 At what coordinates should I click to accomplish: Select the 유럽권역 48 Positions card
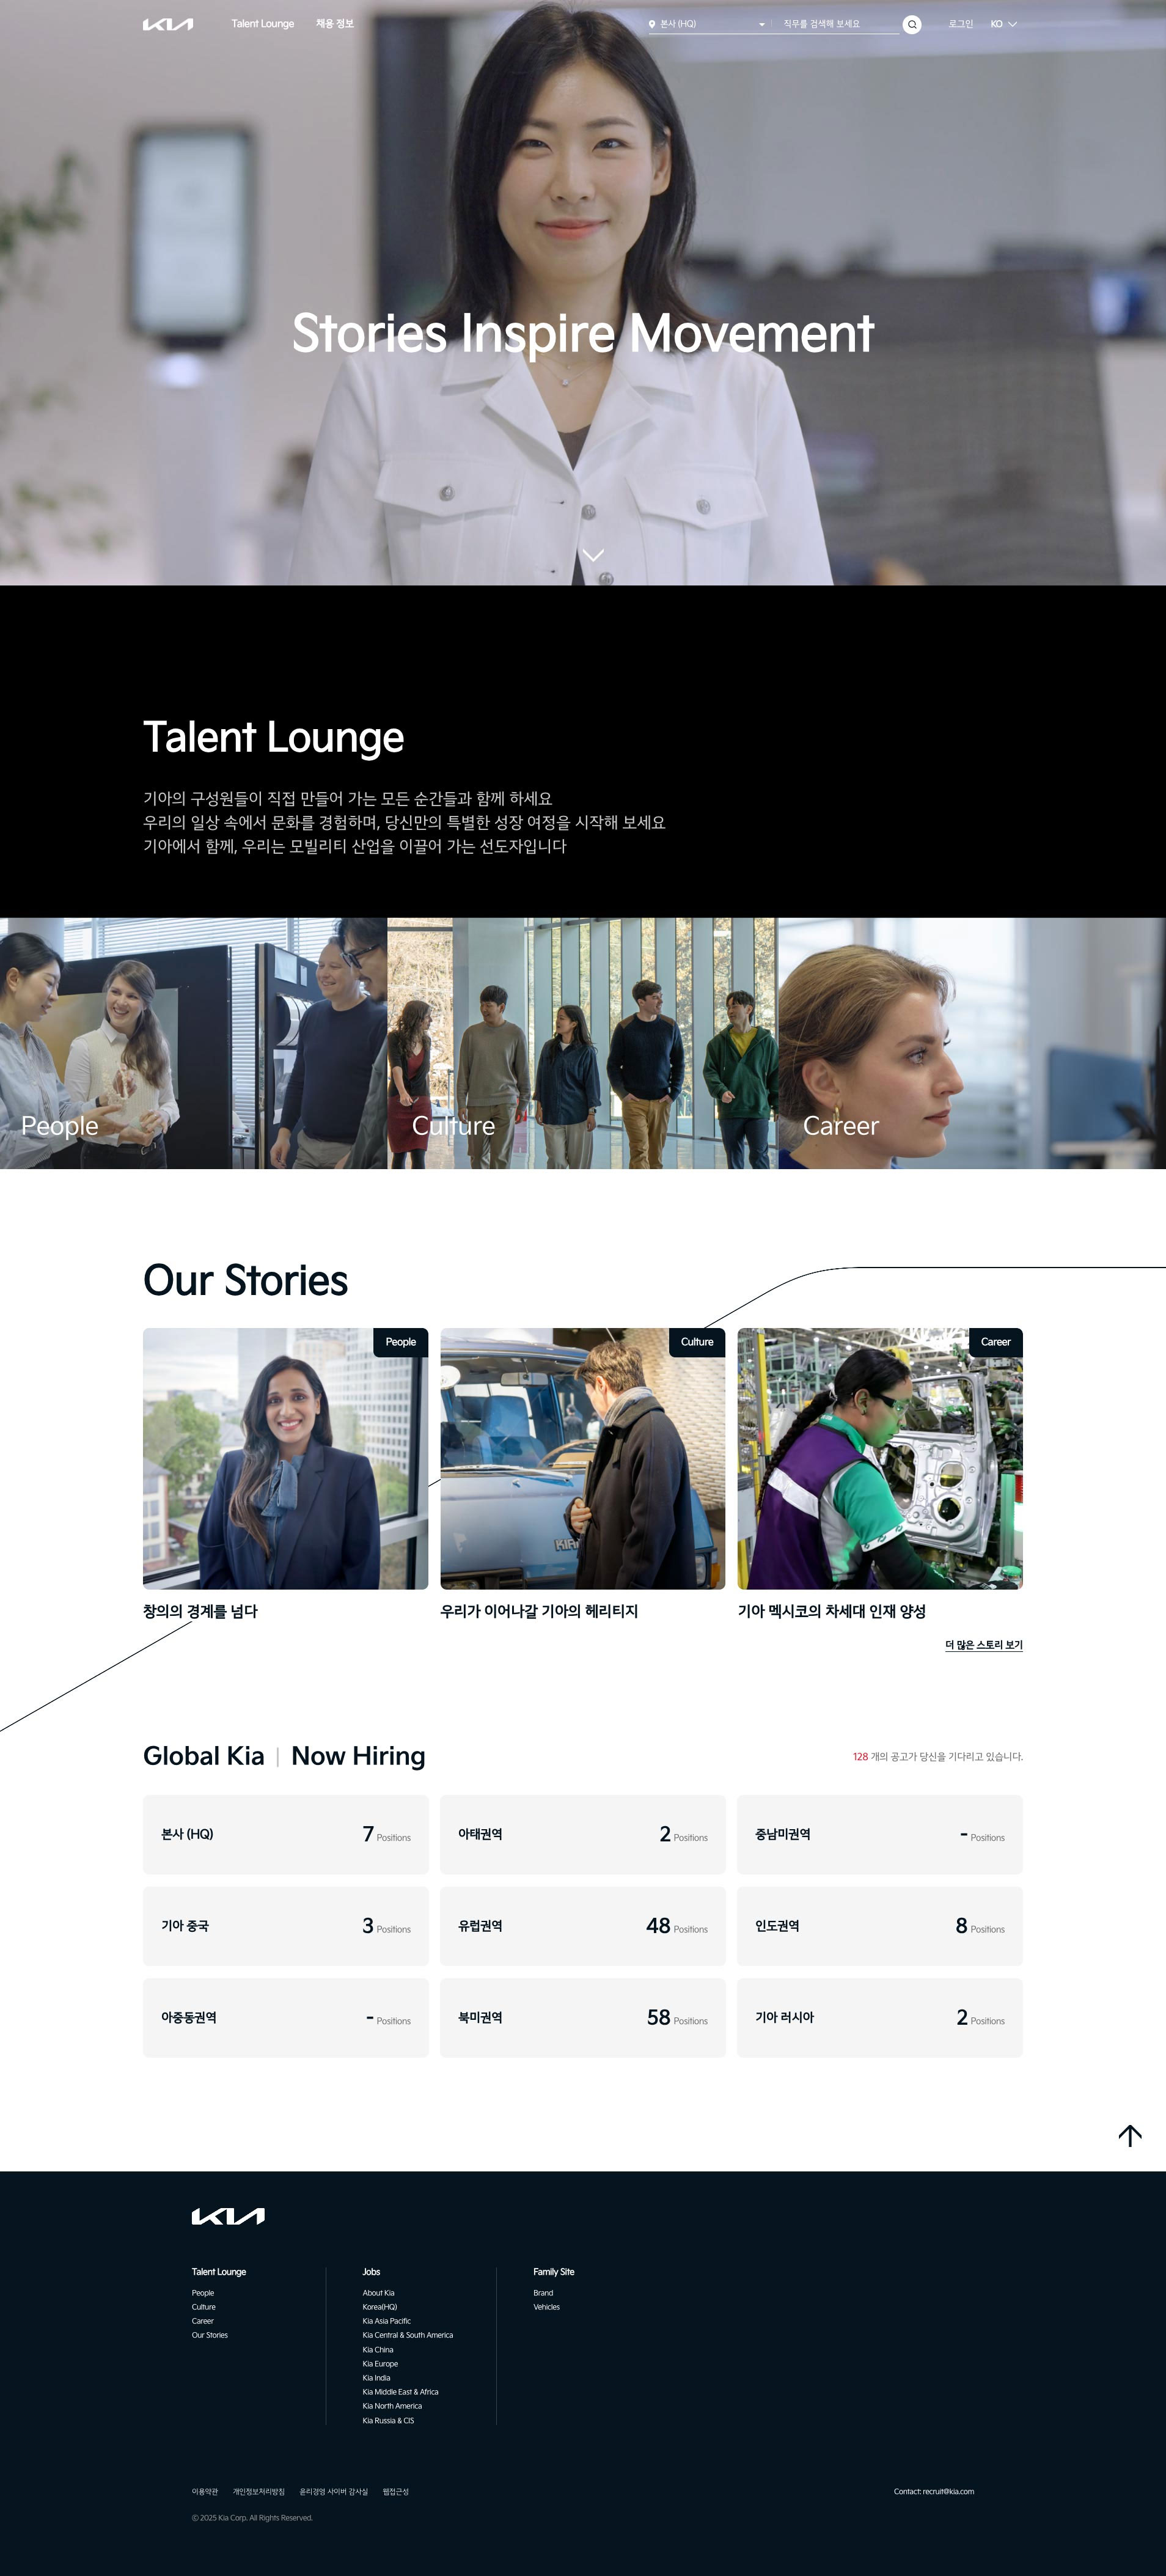tap(583, 1926)
